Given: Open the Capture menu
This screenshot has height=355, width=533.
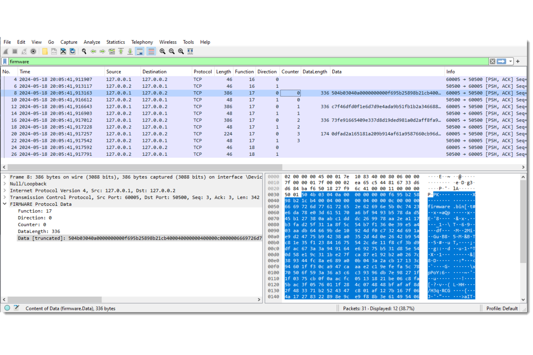Looking at the screenshot, I should tap(69, 42).
